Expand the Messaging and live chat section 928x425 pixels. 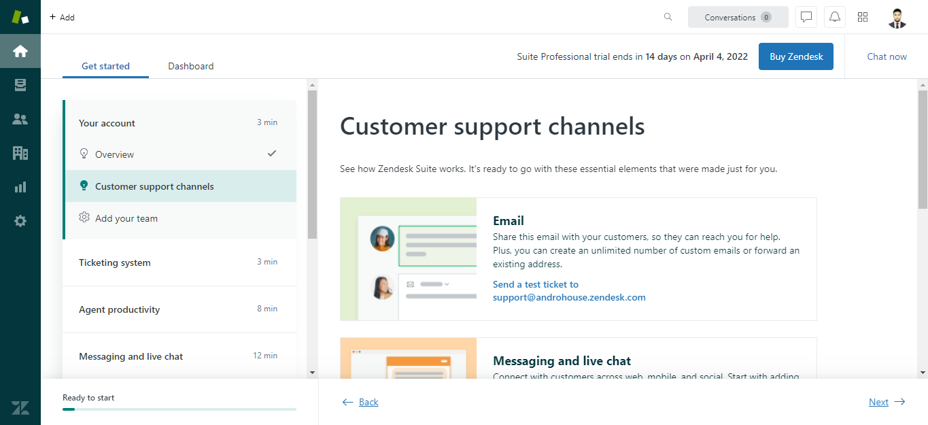coord(179,356)
